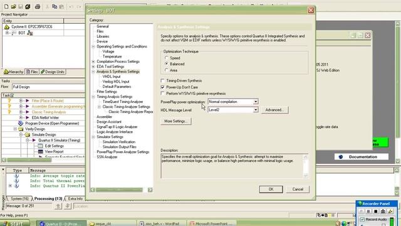
Task: Click the Open file toolbar icon
Action: pyautogui.click(x=14, y=7)
